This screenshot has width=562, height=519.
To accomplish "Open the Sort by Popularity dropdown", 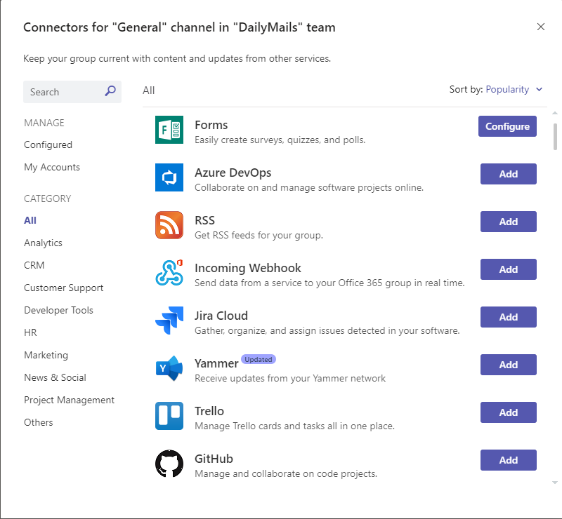I will pyautogui.click(x=514, y=89).
